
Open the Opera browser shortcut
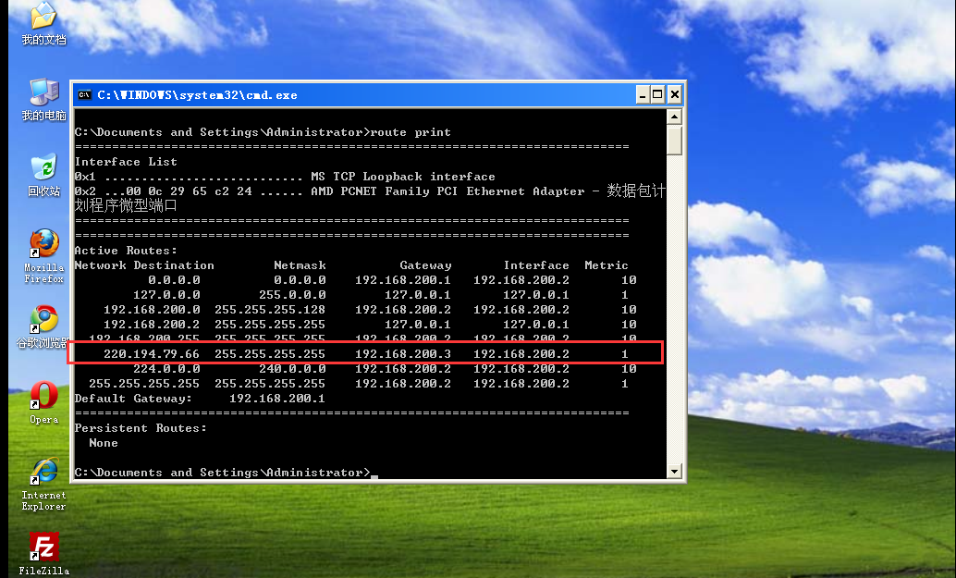tap(43, 402)
